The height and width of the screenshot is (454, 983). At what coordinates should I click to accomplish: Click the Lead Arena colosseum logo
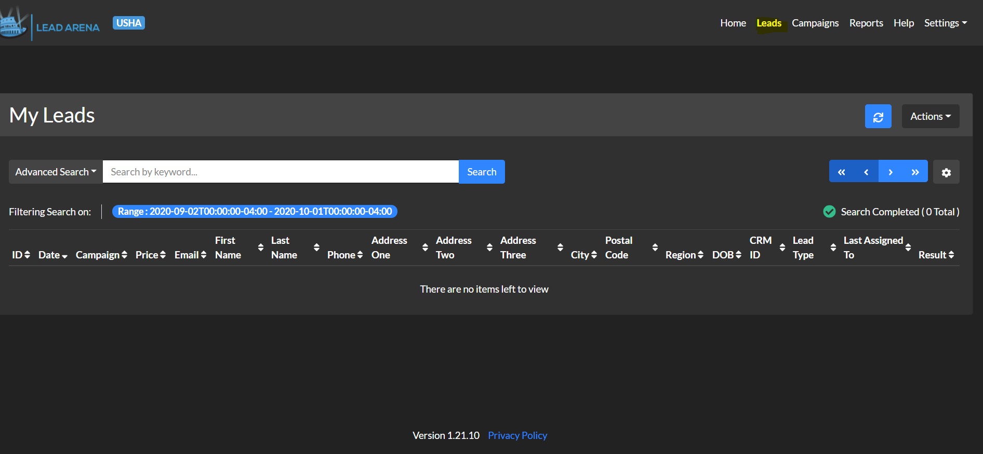13,23
